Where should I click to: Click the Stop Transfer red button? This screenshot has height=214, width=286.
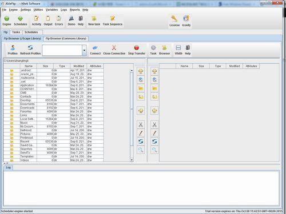137,47
